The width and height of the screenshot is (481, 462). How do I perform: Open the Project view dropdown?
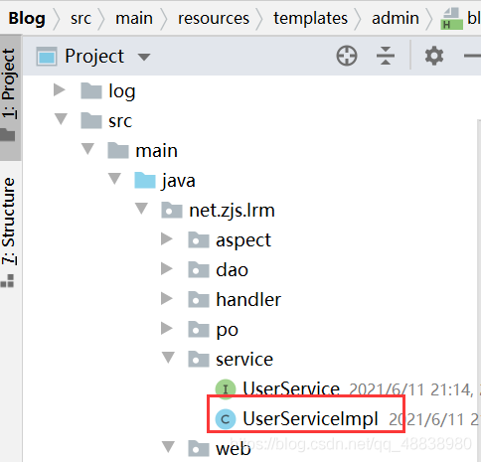[x=144, y=57]
